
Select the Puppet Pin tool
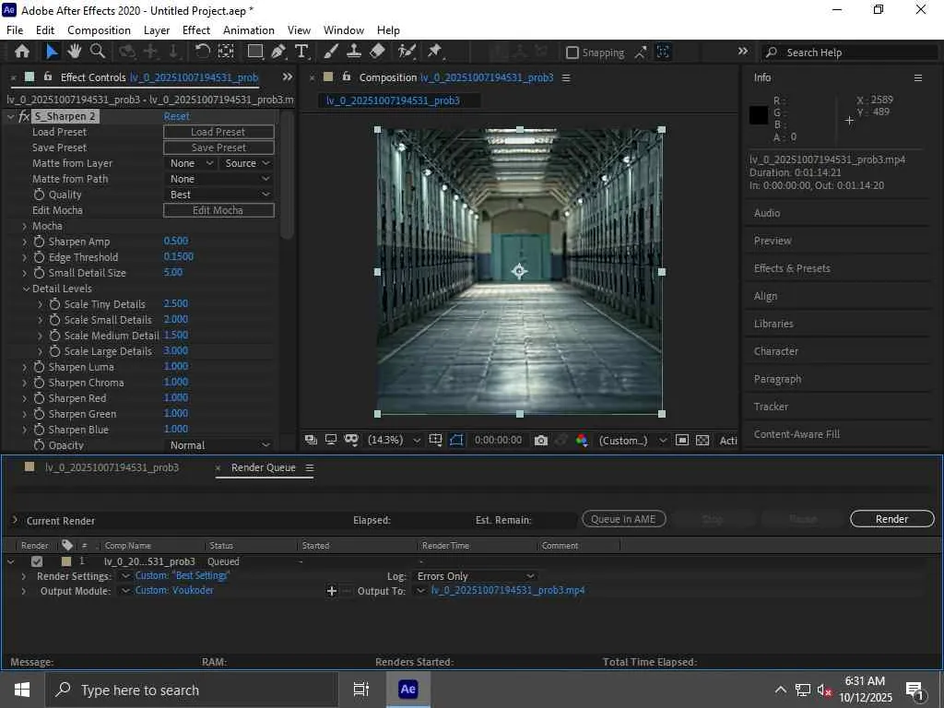(x=434, y=52)
